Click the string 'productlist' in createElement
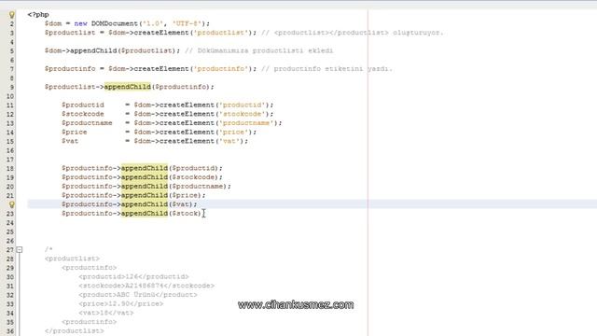597x336 pixels. (x=221, y=33)
